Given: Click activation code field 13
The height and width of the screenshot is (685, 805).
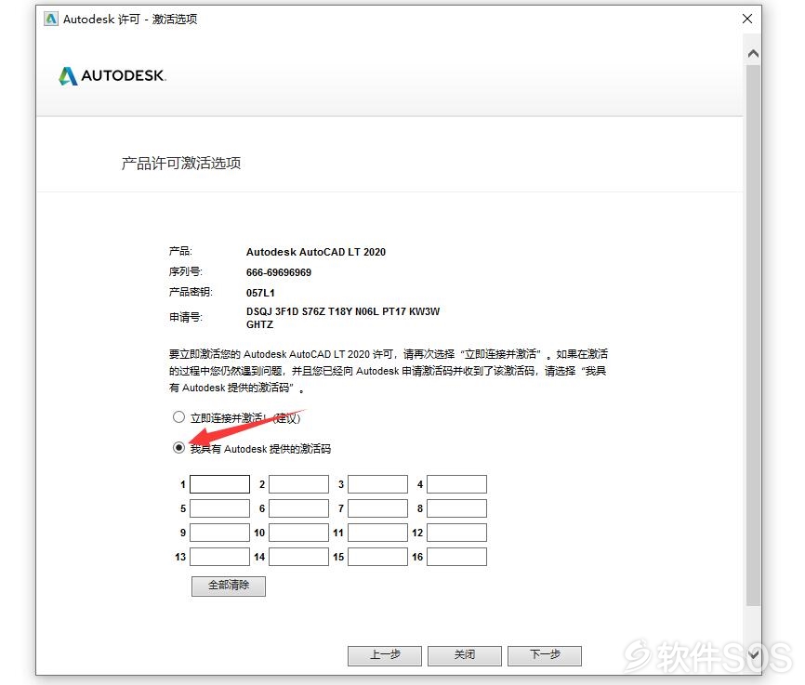Looking at the screenshot, I should pos(219,557).
